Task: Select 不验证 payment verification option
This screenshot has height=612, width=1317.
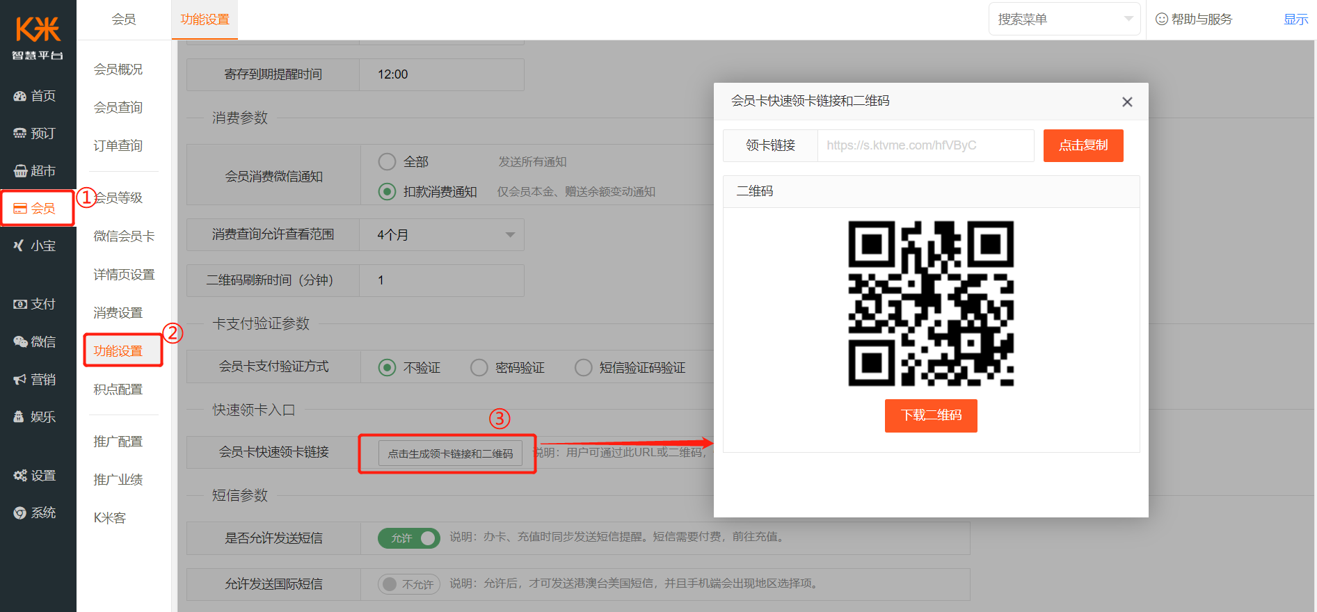Action: [x=387, y=368]
